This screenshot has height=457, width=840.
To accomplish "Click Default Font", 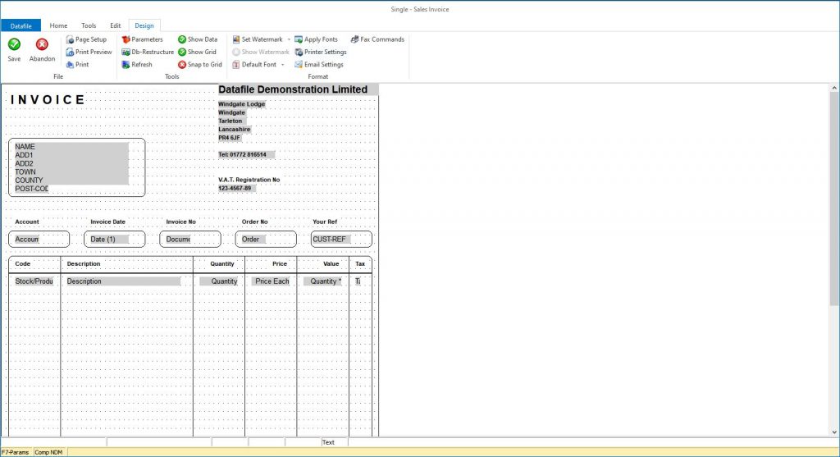I will tap(254, 64).
